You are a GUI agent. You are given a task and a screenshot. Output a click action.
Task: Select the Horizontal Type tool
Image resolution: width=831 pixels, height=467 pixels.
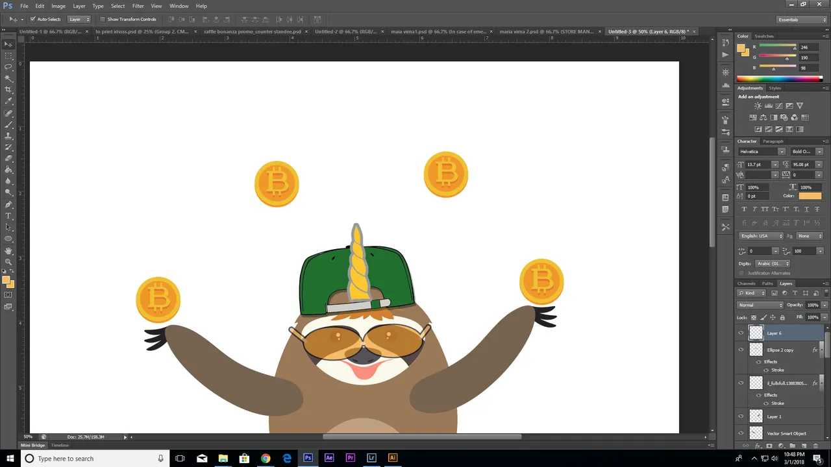click(8, 216)
